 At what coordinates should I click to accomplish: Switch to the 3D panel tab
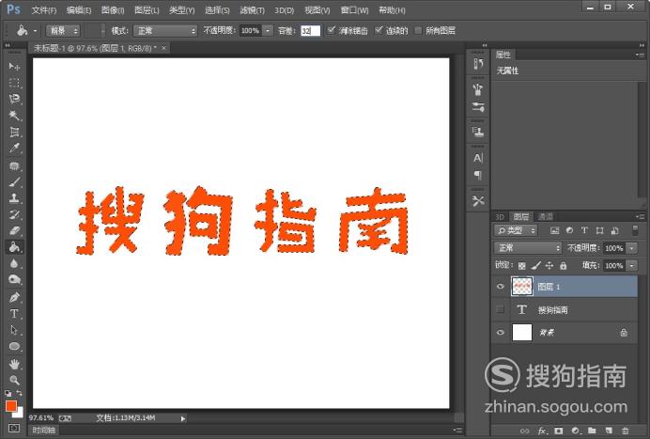pyautogui.click(x=500, y=216)
